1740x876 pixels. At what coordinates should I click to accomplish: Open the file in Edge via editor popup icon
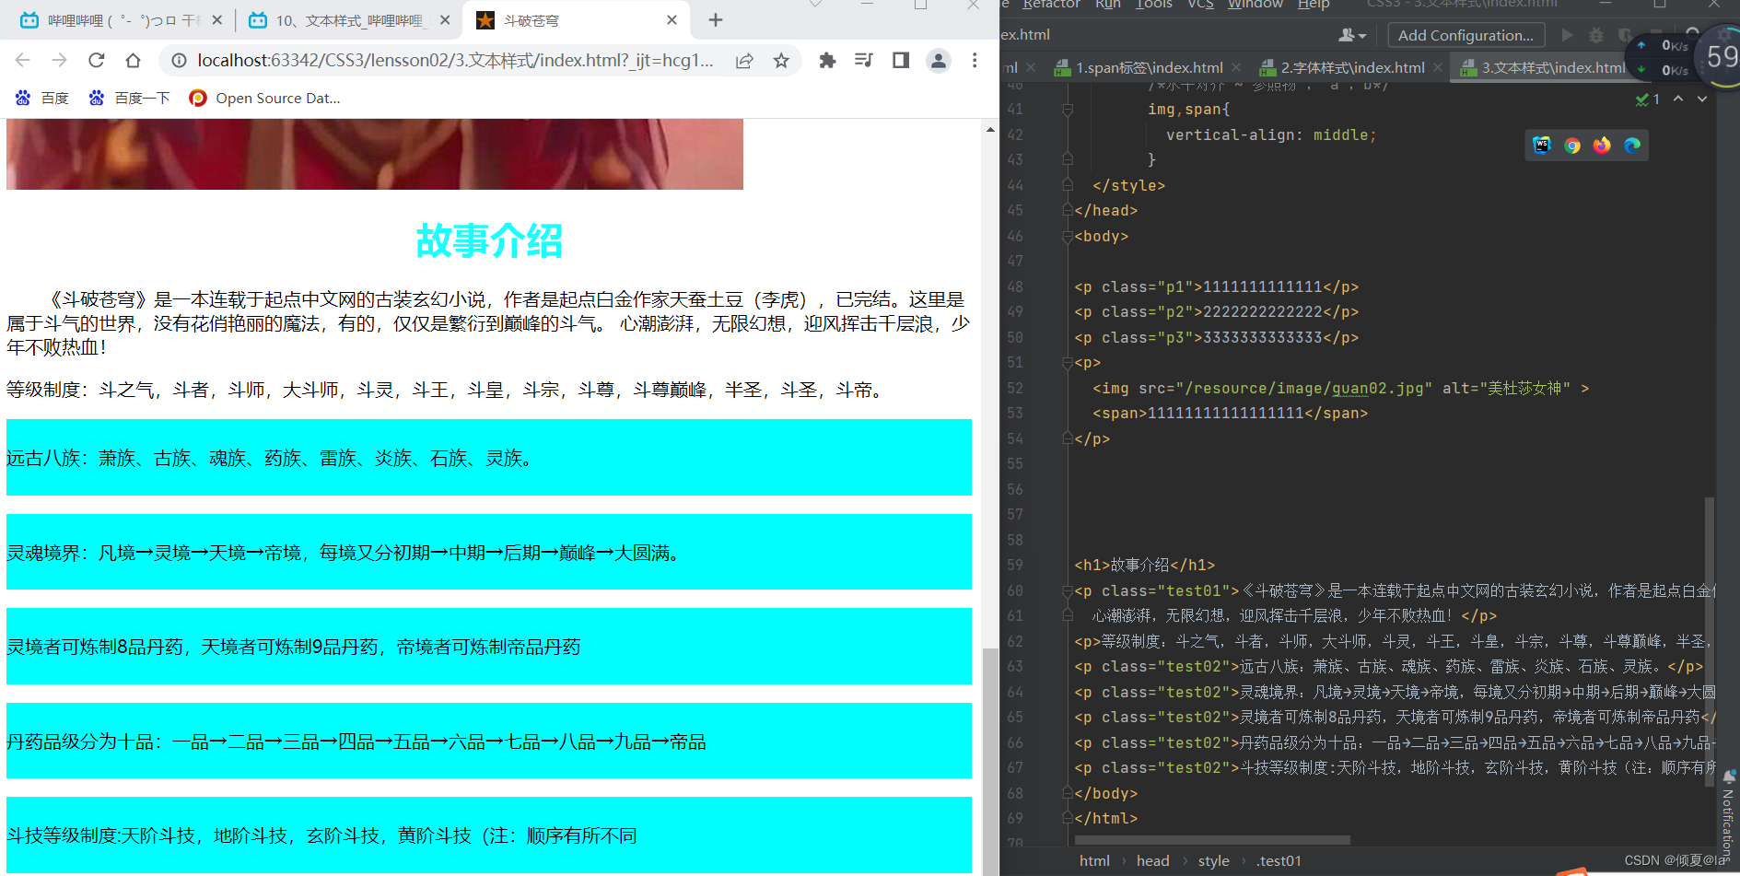[x=1632, y=145]
